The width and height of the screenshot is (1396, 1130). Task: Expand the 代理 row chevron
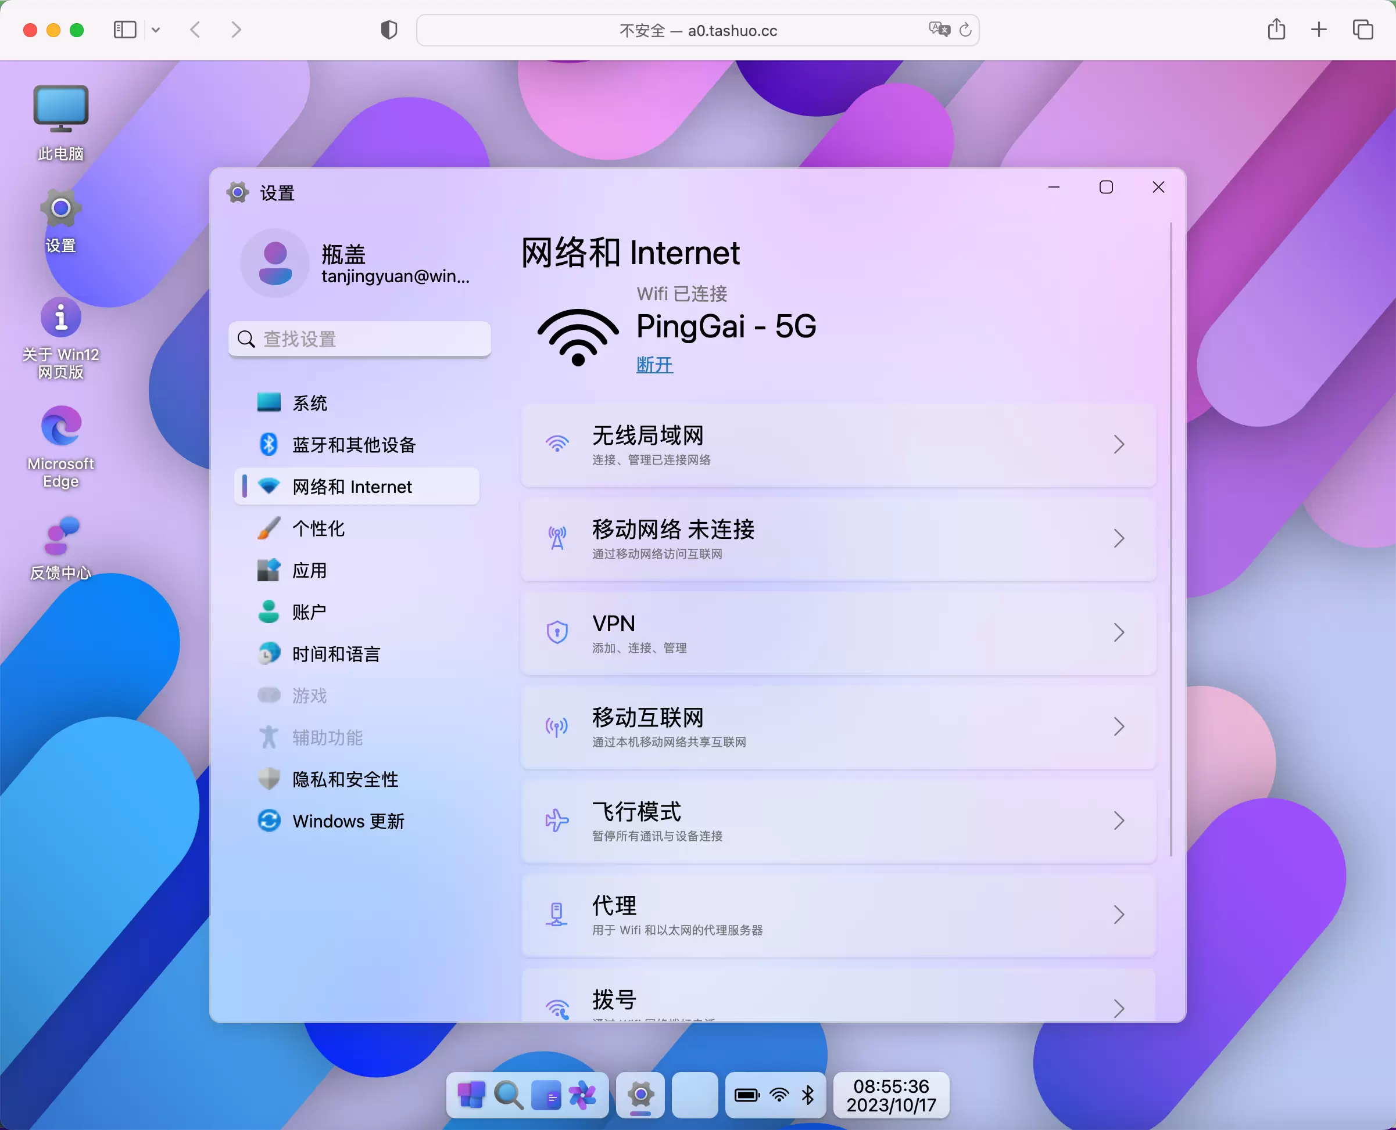point(1119,915)
